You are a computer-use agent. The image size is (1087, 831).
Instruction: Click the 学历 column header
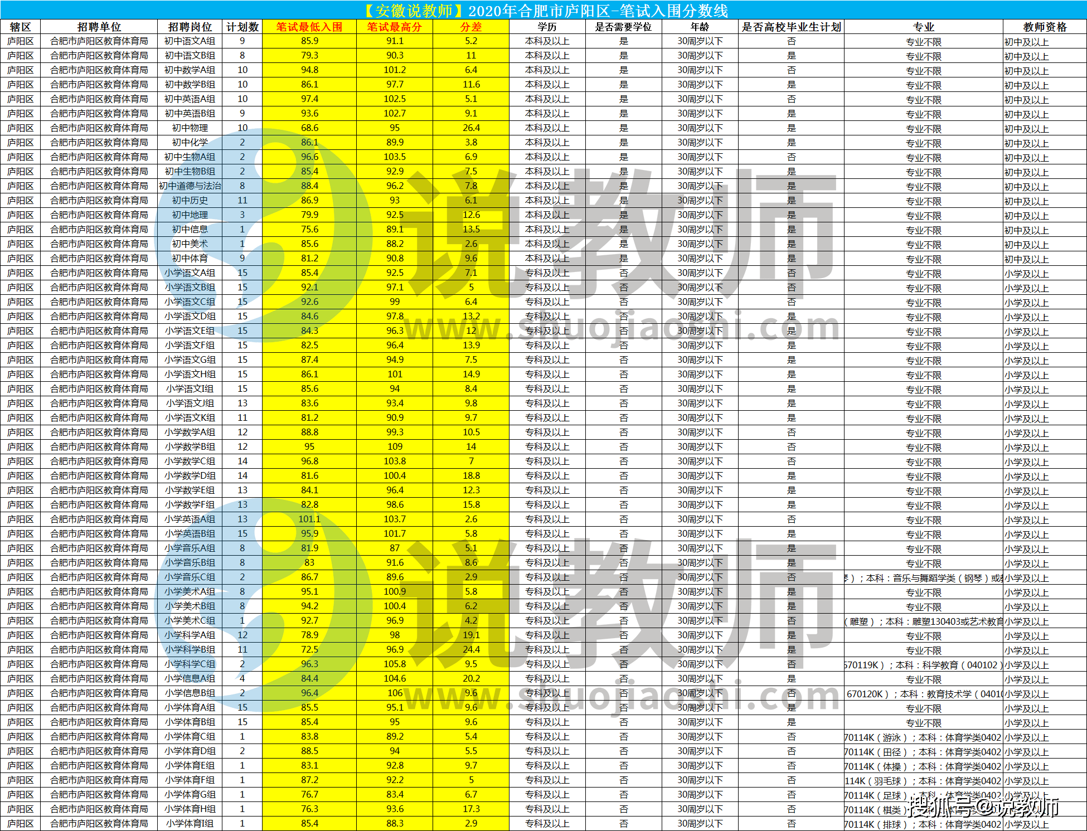click(x=547, y=27)
